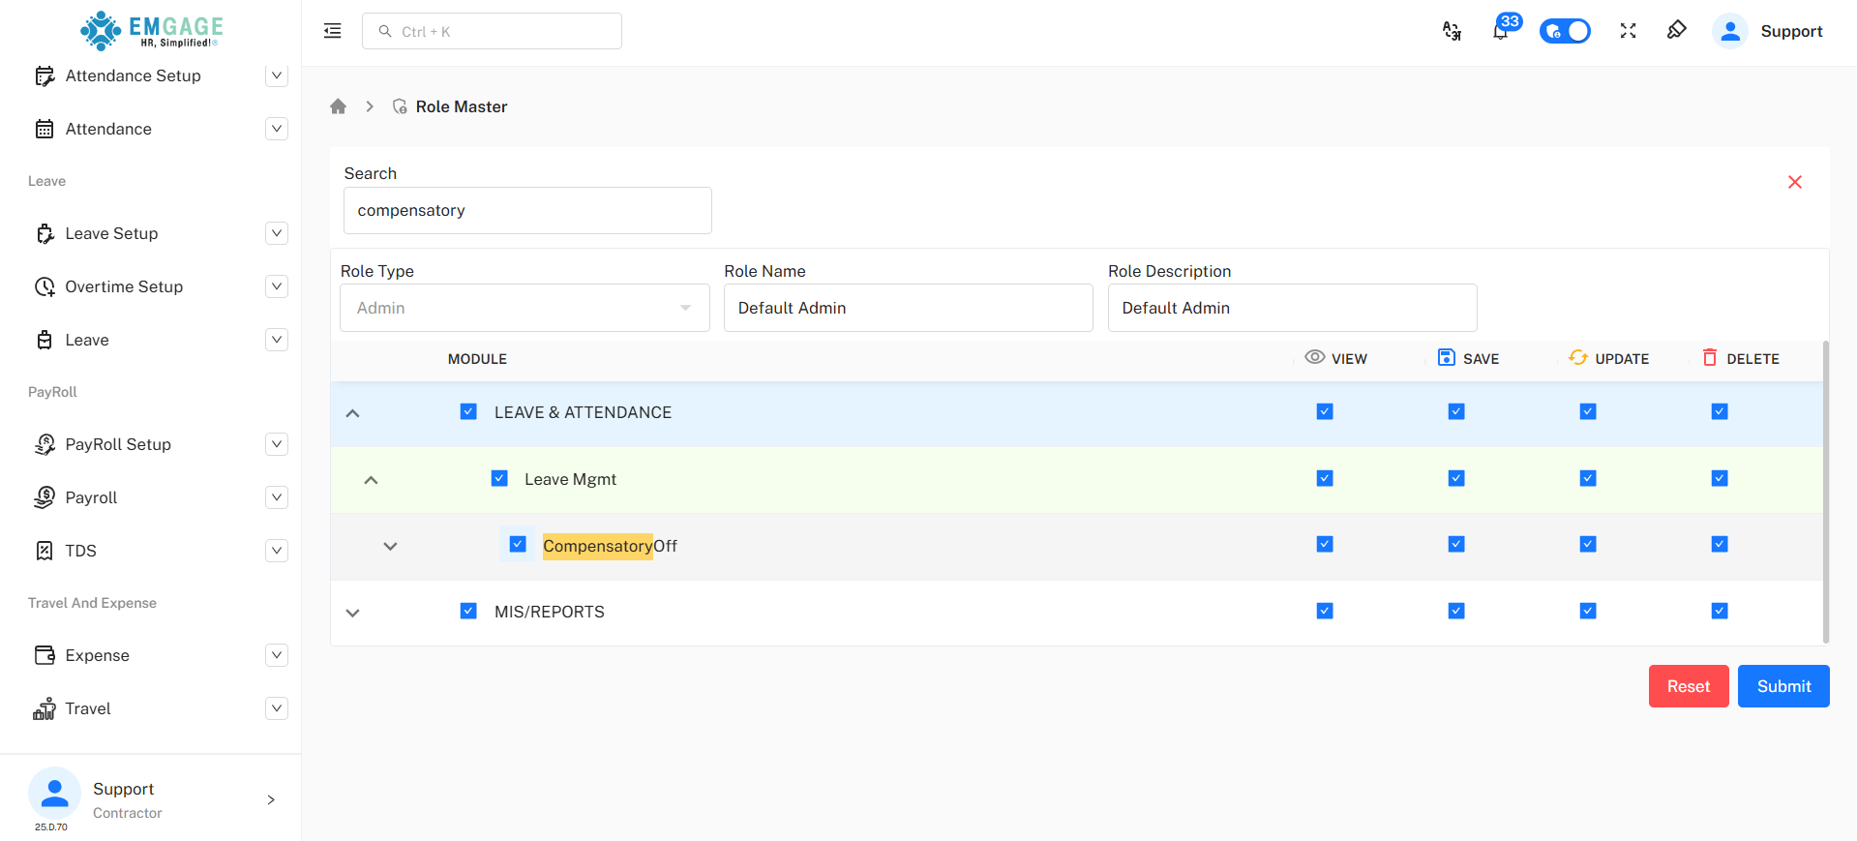Open the language translation icon

click(x=1452, y=32)
